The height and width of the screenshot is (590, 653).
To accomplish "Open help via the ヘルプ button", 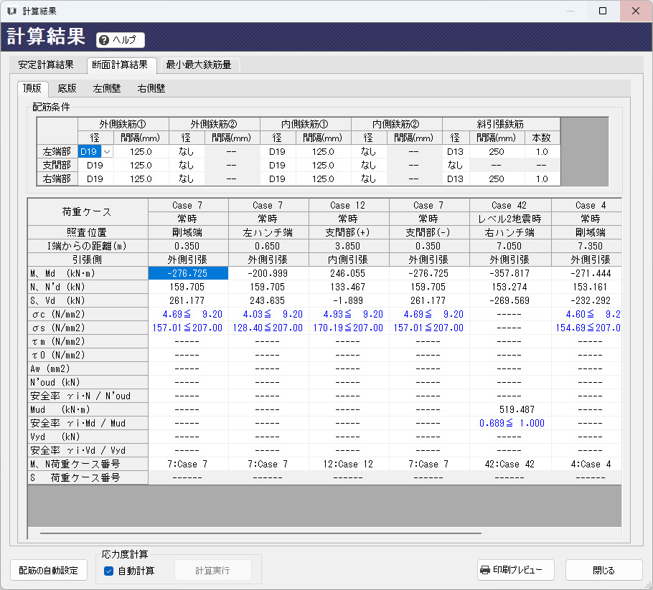I will coord(121,40).
